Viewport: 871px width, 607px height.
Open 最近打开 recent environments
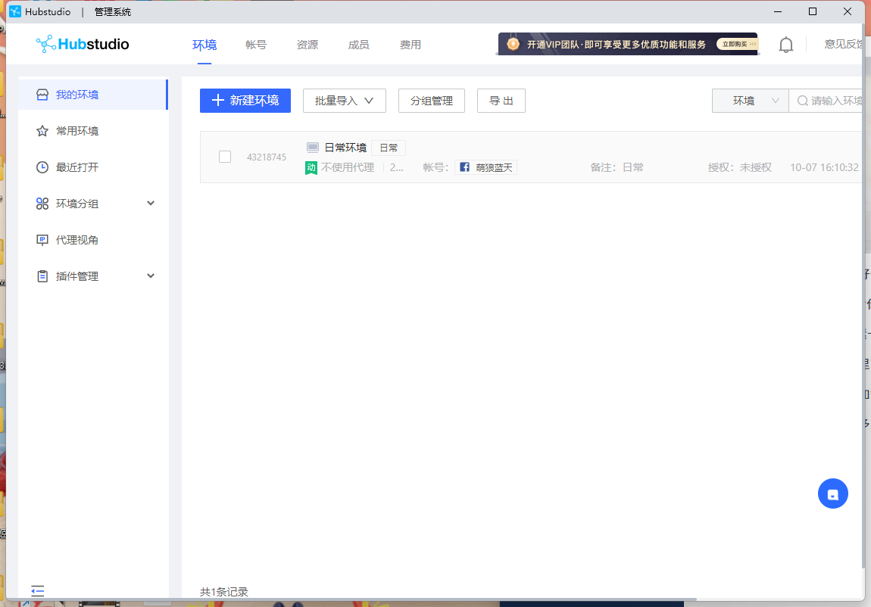[x=78, y=167]
